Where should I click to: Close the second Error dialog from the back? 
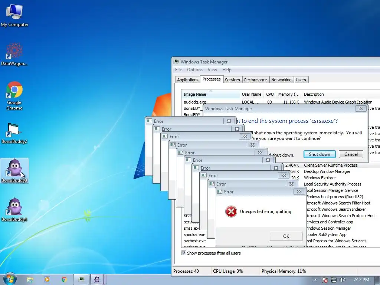click(237, 129)
